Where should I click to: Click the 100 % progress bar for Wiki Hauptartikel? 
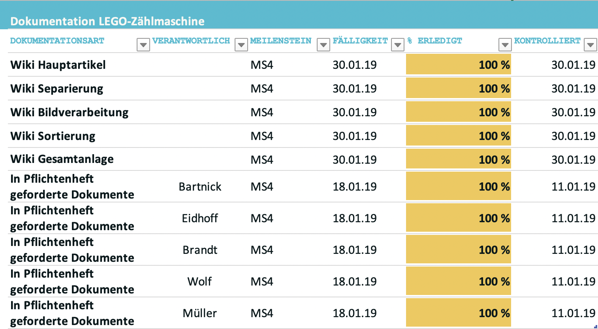point(458,65)
